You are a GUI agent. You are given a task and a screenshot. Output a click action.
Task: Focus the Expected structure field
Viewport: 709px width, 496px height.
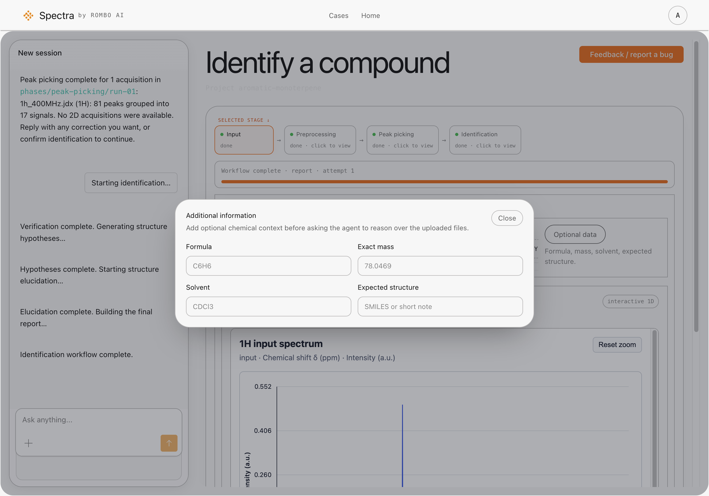click(440, 306)
